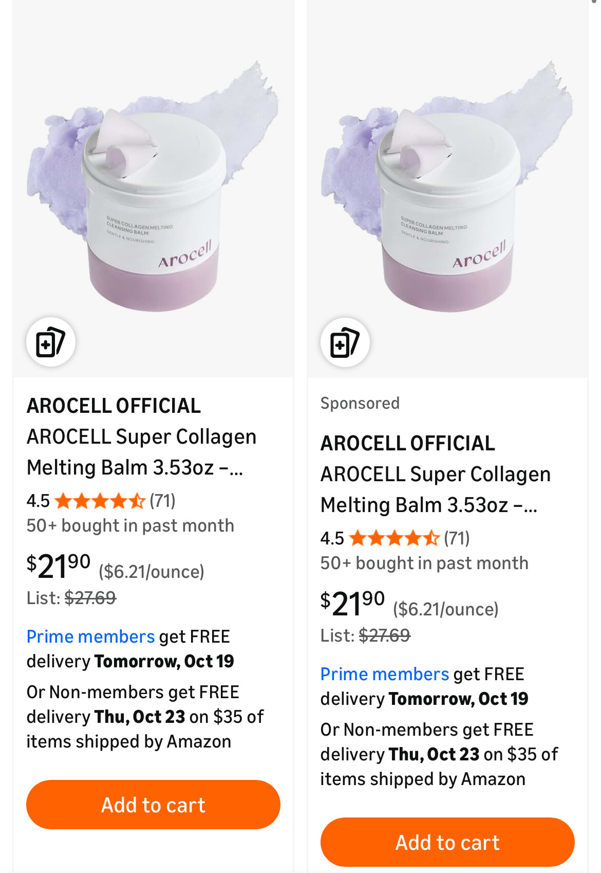This screenshot has width=601, height=873.
Task: Click 'AROCELL OFFICIAL' brand name on left listing
Action: 114,406
